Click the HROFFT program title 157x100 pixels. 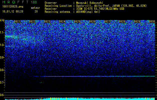click(16, 2)
